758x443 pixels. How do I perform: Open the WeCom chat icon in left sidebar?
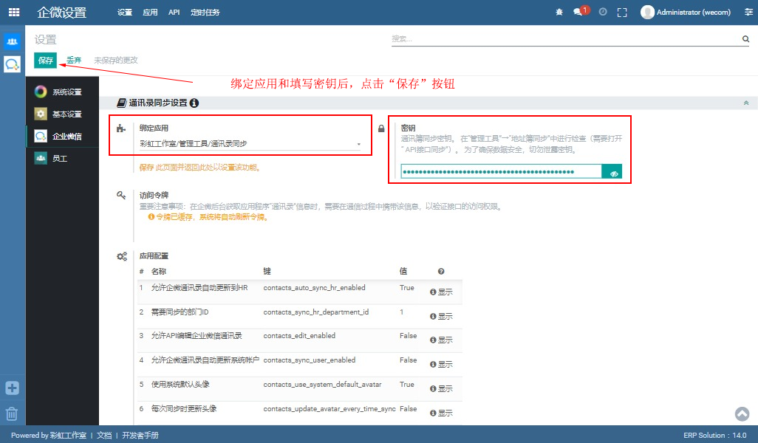[12, 63]
